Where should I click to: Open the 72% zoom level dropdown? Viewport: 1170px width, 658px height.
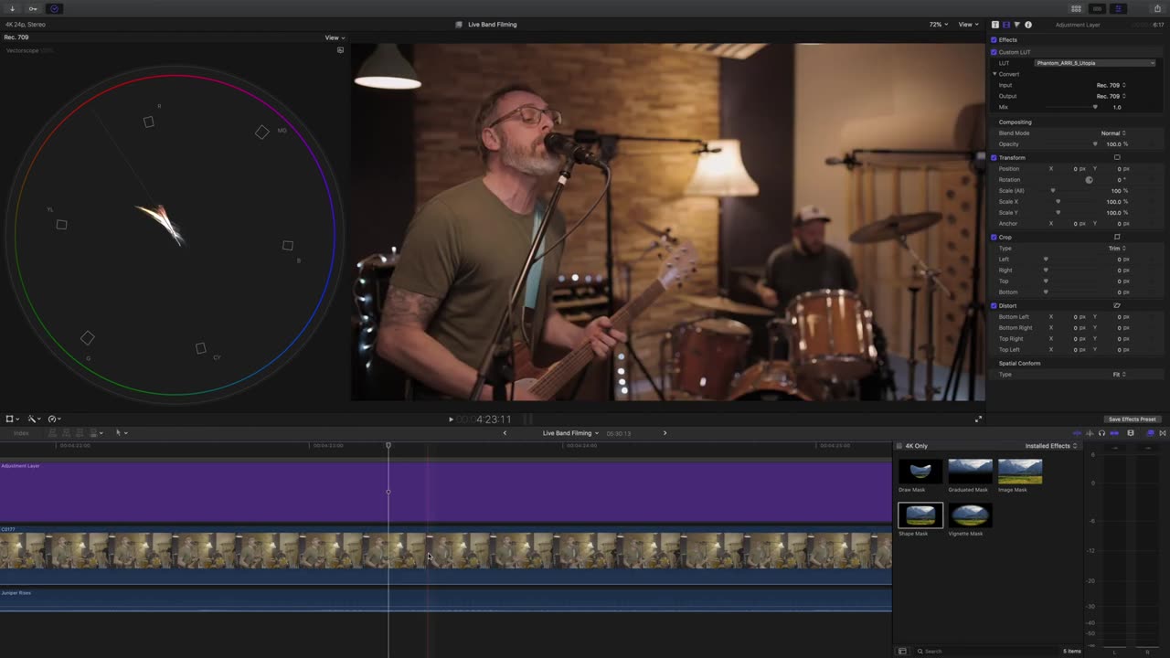939,25
